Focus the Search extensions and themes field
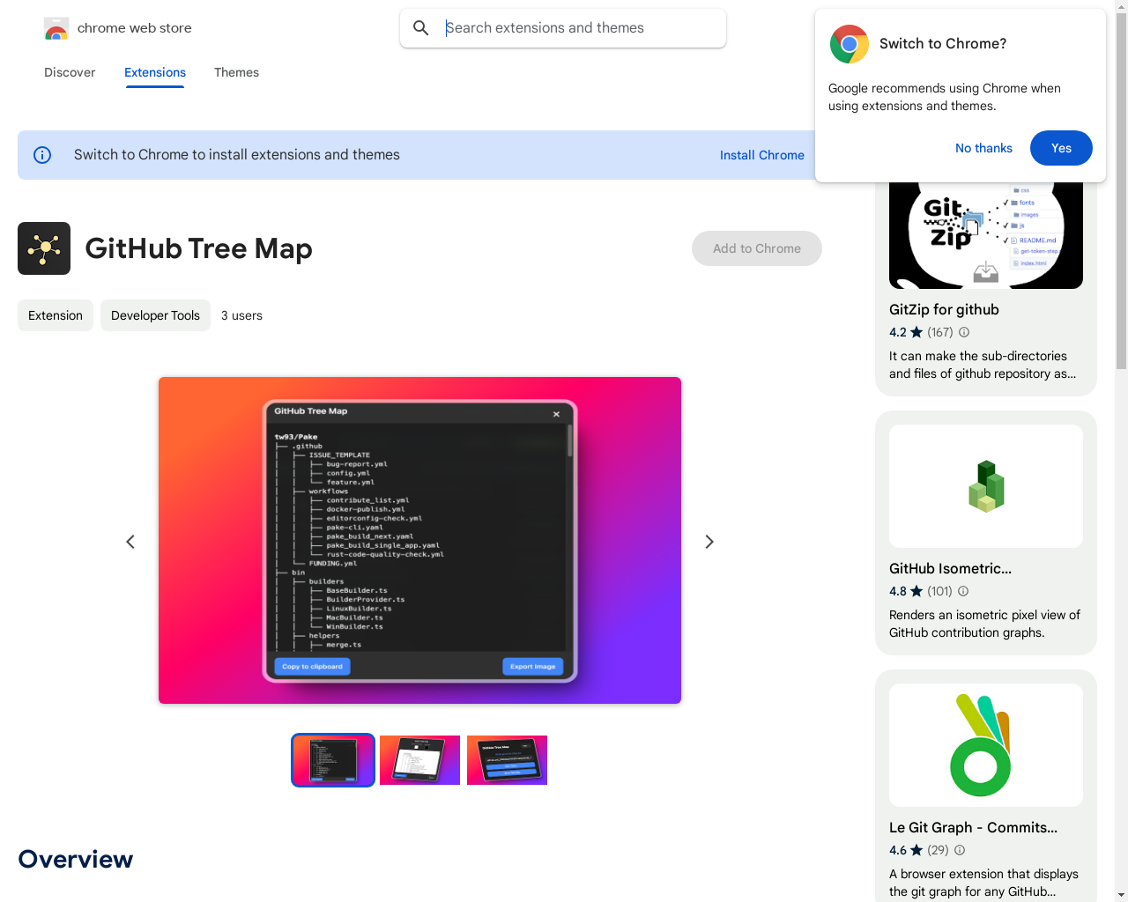The height and width of the screenshot is (902, 1128). tap(563, 28)
